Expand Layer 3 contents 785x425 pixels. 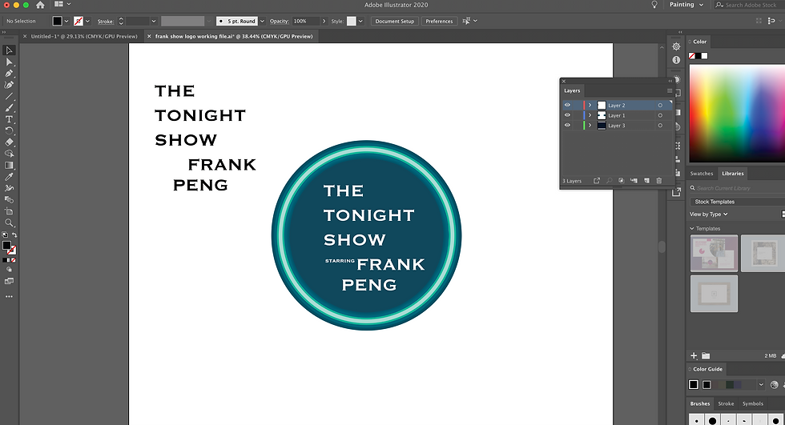(x=590, y=125)
